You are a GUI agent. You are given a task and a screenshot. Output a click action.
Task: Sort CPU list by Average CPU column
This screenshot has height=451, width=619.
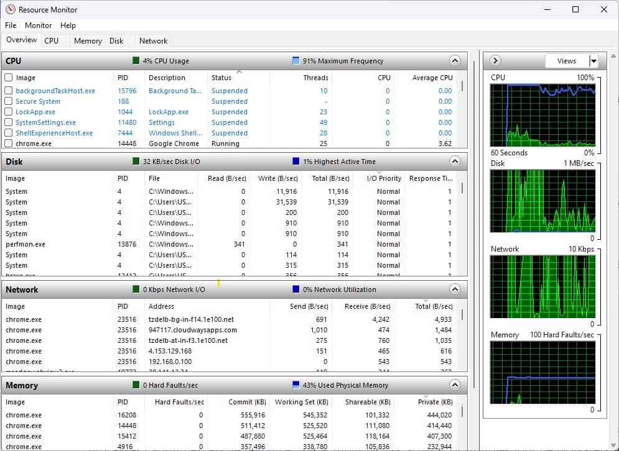425,78
